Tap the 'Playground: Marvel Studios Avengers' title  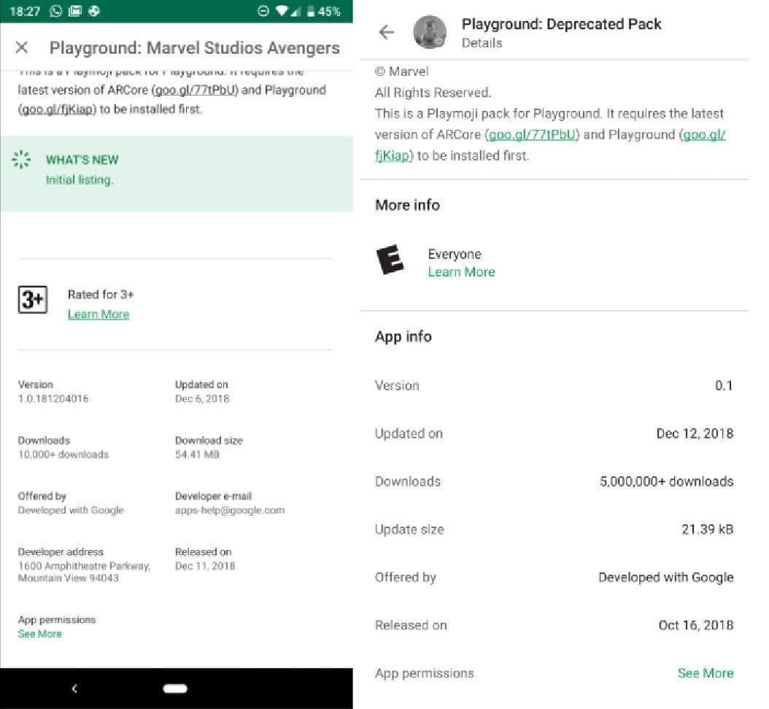(x=195, y=48)
